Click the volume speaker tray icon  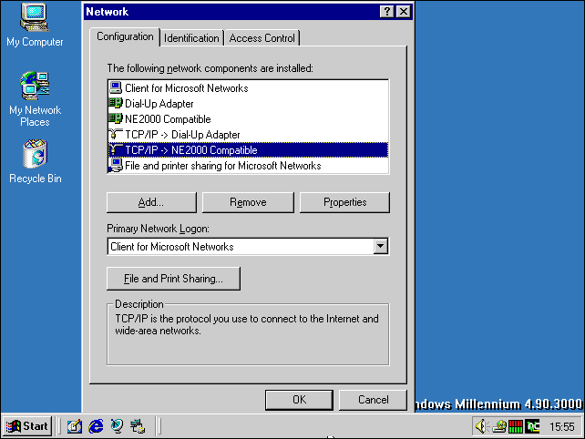(x=482, y=426)
